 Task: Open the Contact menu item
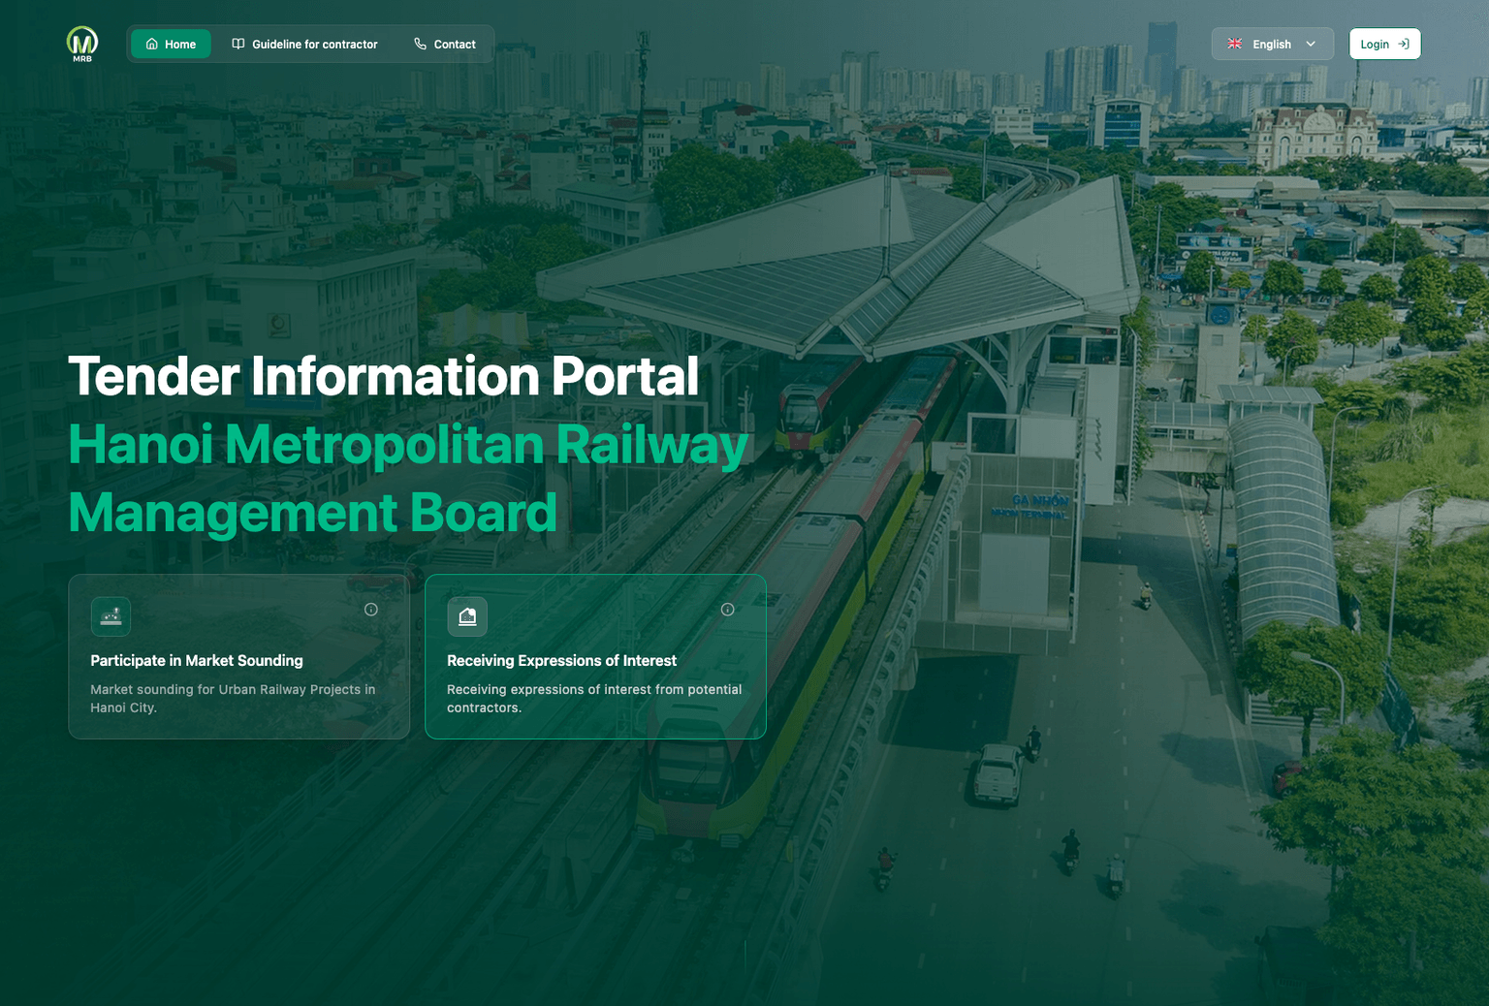point(445,45)
